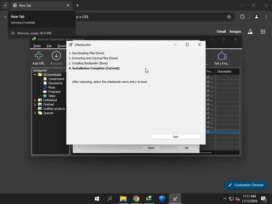Screen dimensions: 272x204
Task: Click the muted volume icon in tray
Action: click(x=237, y=199)
